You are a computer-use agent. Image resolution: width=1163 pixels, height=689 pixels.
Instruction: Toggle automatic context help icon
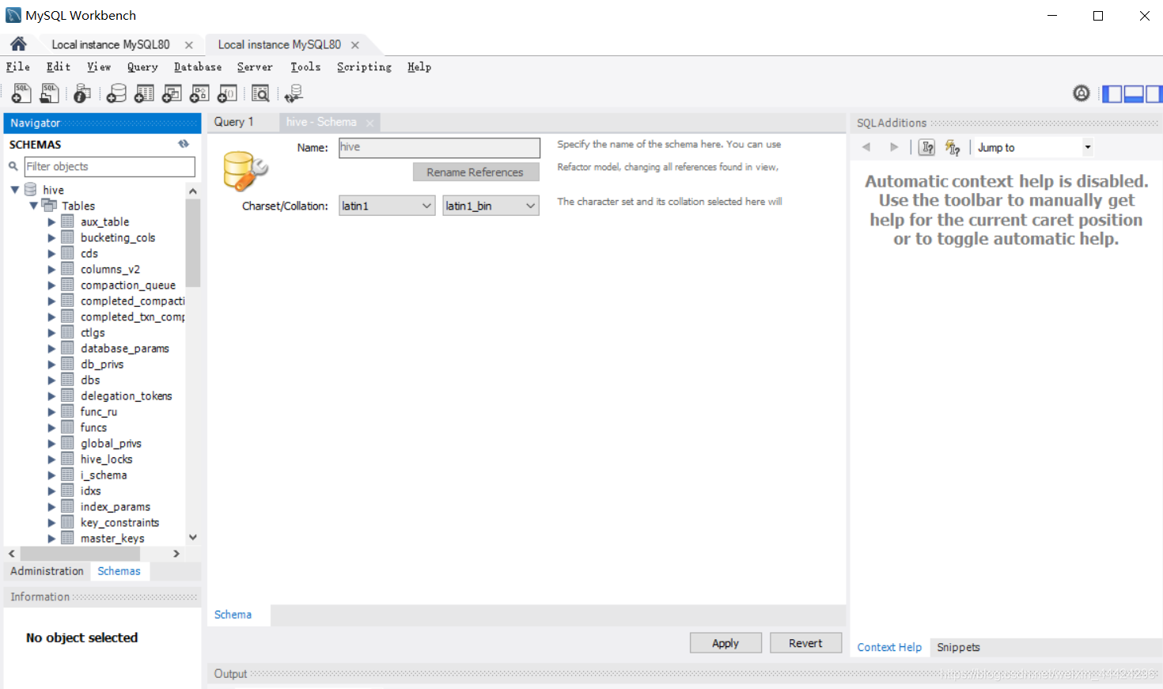[953, 147]
